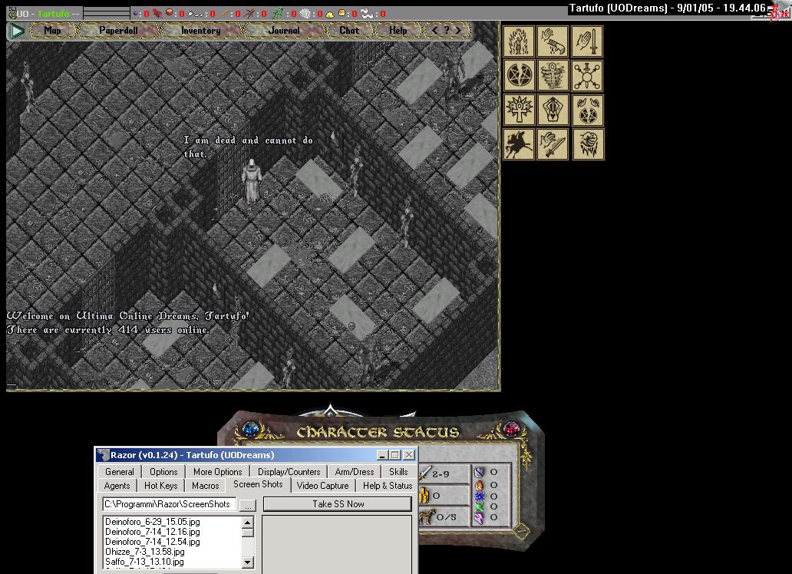Click the corner minimize diamond on Character Status
792x574 pixels.
[x=521, y=531]
